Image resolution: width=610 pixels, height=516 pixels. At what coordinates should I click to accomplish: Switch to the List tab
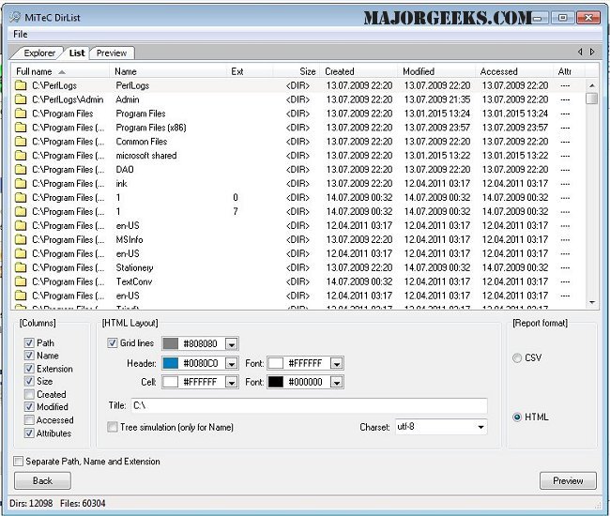click(77, 53)
